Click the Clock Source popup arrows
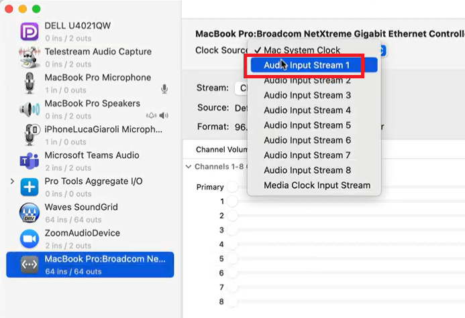 point(382,50)
